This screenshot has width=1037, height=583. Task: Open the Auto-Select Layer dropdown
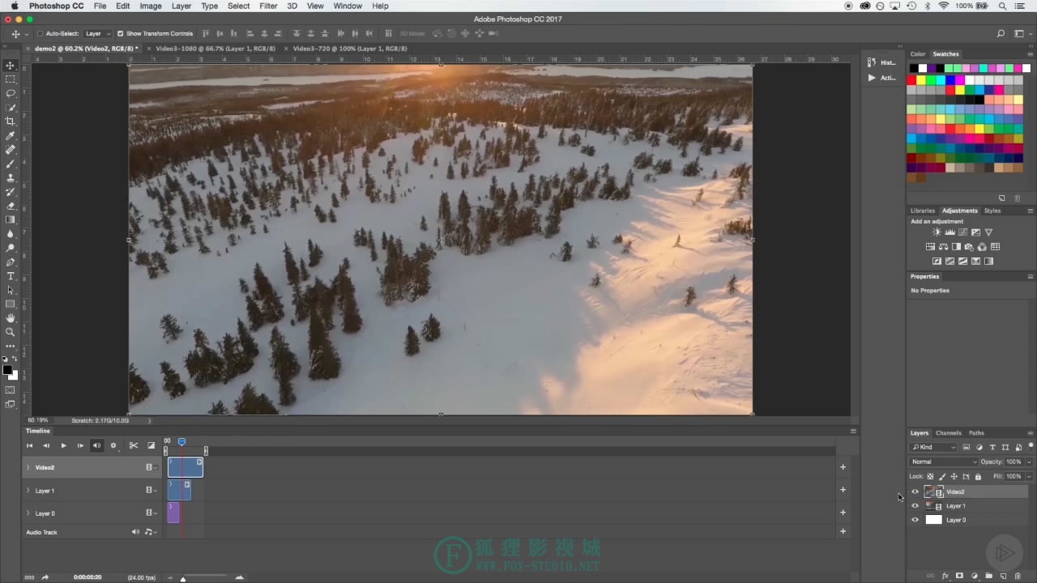[x=97, y=34]
